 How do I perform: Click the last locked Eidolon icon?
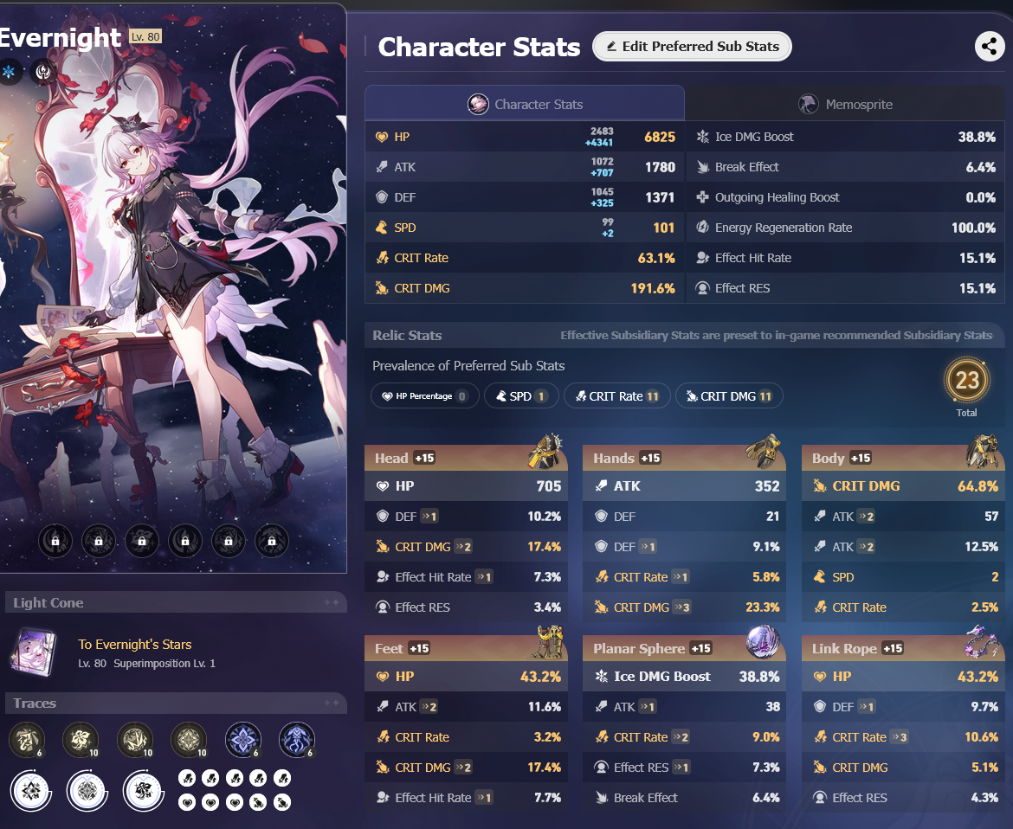point(272,541)
